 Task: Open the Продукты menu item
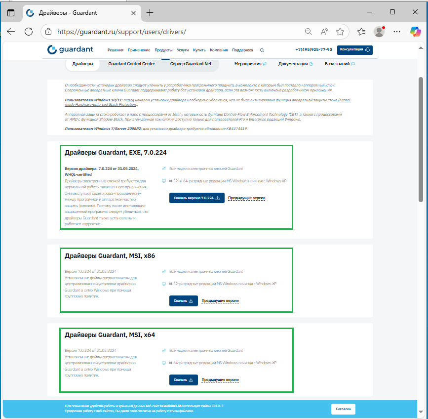tap(163, 50)
